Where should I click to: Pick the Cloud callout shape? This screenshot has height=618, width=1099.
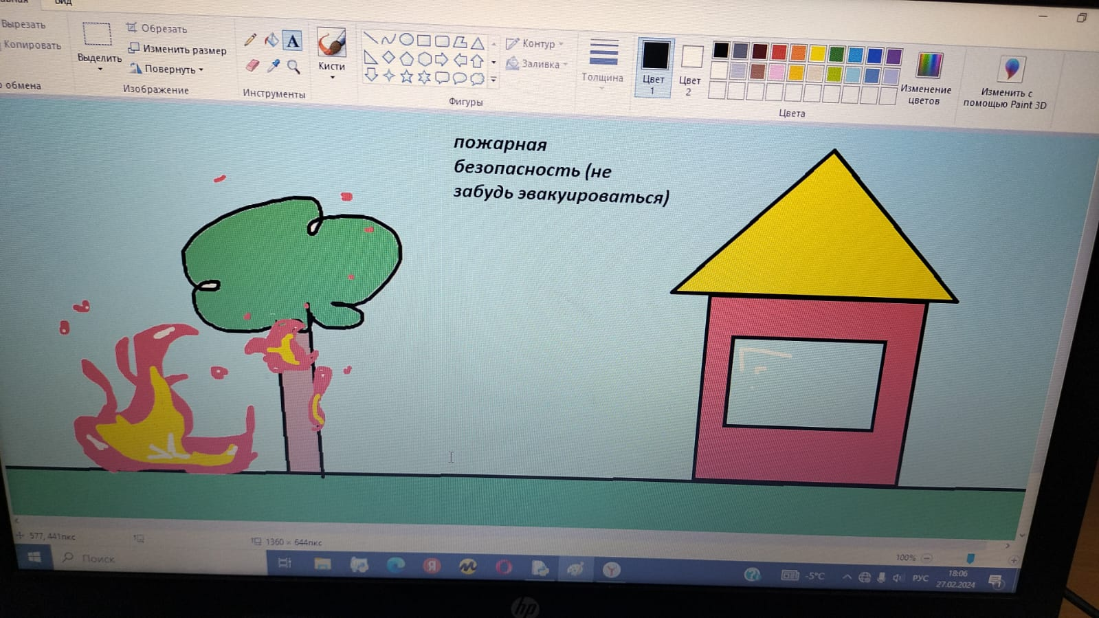[x=478, y=79]
